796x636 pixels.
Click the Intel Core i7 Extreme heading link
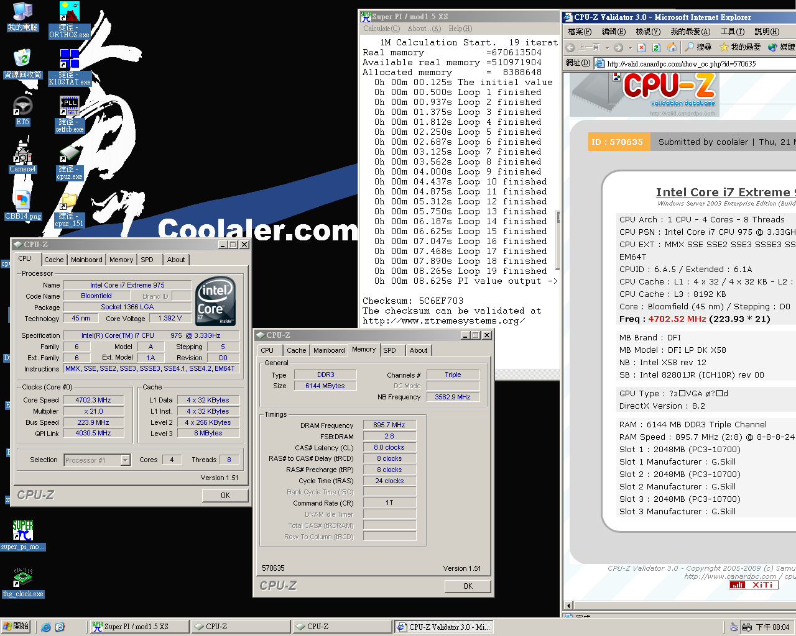(x=726, y=193)
